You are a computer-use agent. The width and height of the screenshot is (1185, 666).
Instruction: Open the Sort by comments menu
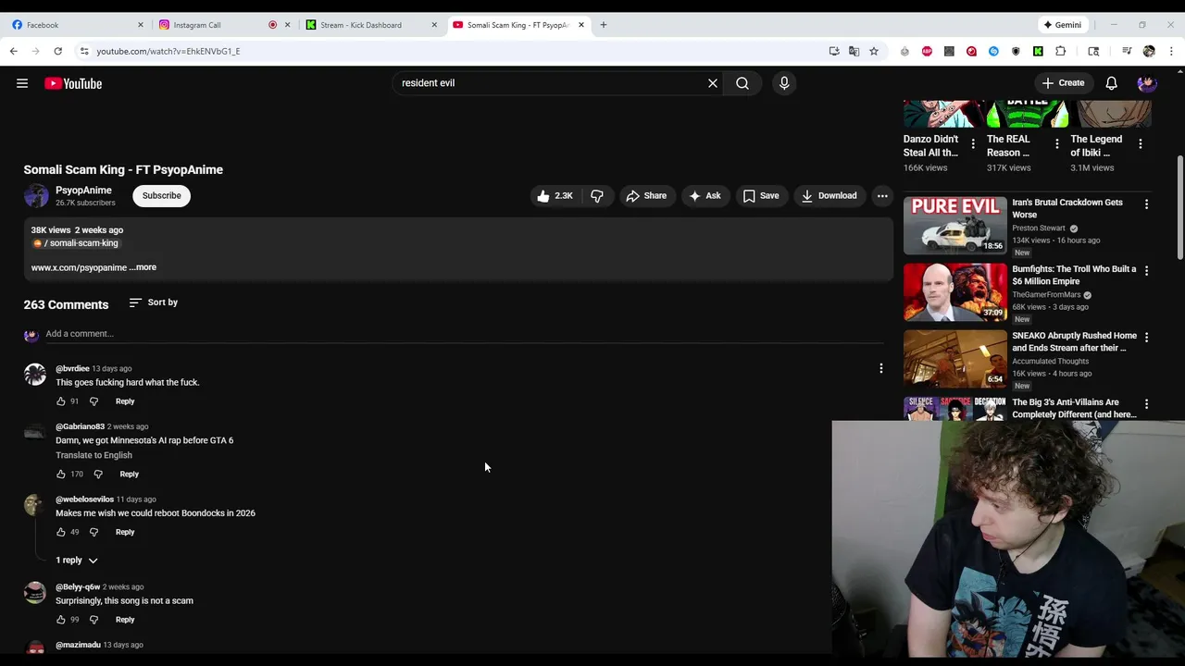[x=154, y=302]
